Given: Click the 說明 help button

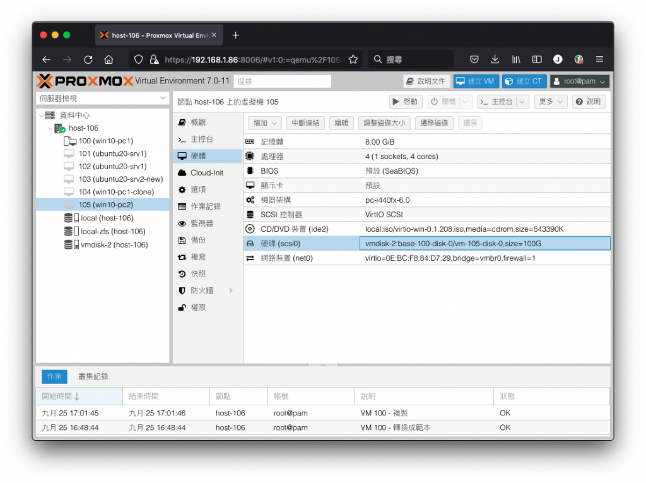Looking at the screenshot, I should pyautogui.click(x=589, y=102).
